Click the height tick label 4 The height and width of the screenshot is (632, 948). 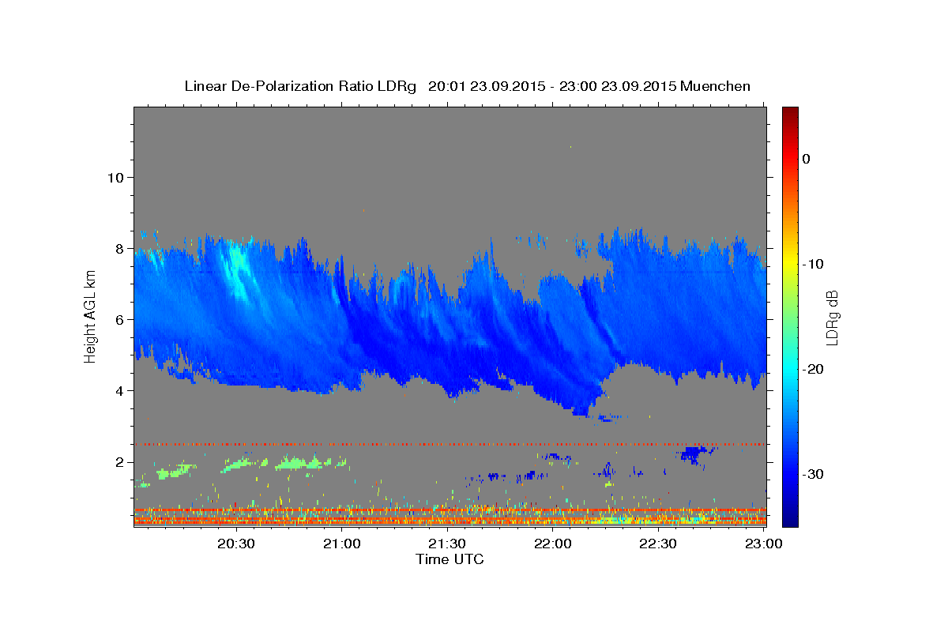point(120,390)
